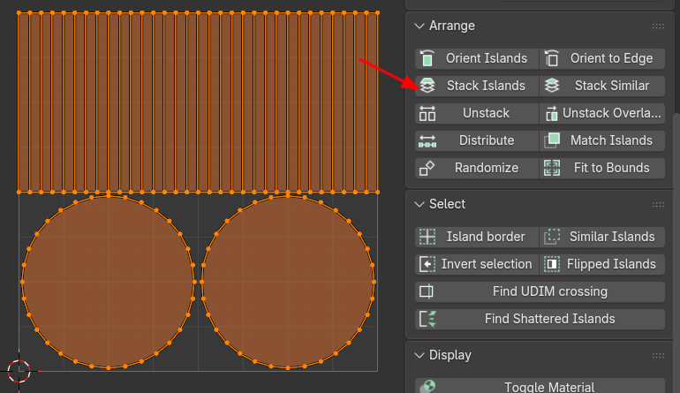Click the Randomize icon
Image resolution: width=680 pixels, height=393 pixels.
(x=427, y=168)
